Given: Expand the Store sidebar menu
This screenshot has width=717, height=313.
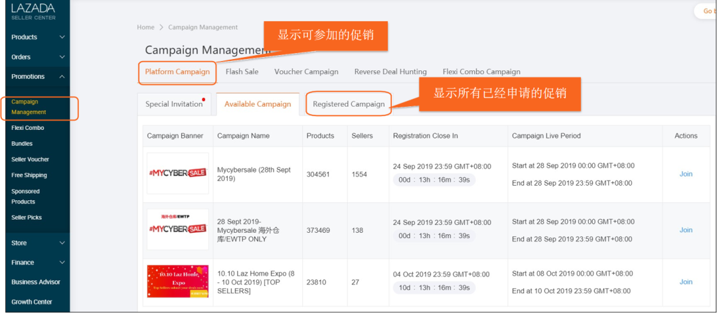Looking at the screenshot, I should (38, 243).
